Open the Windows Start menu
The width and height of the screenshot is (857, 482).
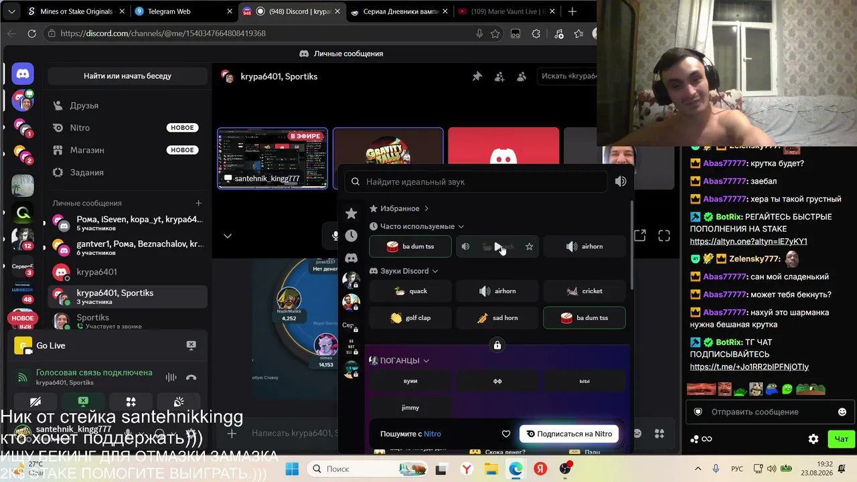[x=292, y=469]
